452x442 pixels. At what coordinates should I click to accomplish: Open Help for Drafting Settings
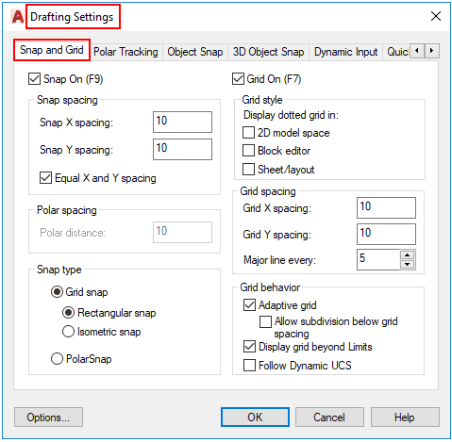(405, 417)
